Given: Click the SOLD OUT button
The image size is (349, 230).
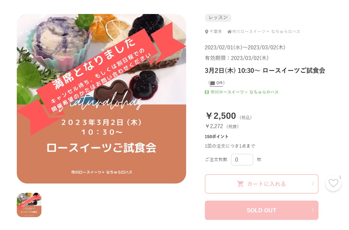Looking at the screenshot, I should point(262,210).
